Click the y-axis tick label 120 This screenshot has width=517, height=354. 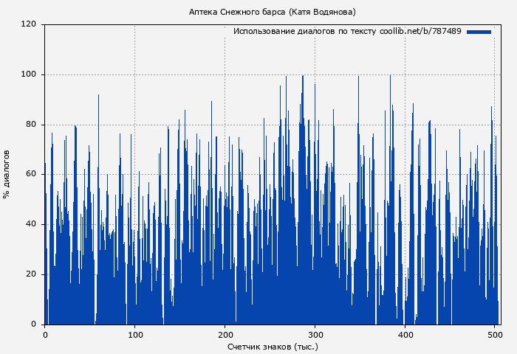(x=29, y=24)
